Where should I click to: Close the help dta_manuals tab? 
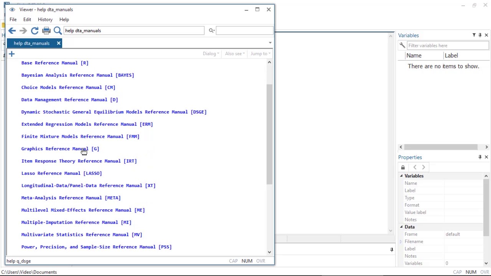point(59,43)
